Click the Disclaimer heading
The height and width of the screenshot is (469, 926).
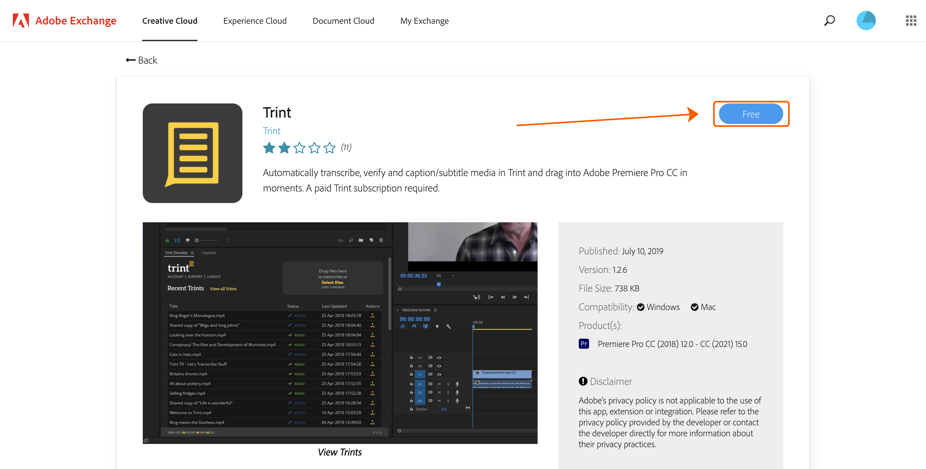pyautogui.click(x=611, y=381)
